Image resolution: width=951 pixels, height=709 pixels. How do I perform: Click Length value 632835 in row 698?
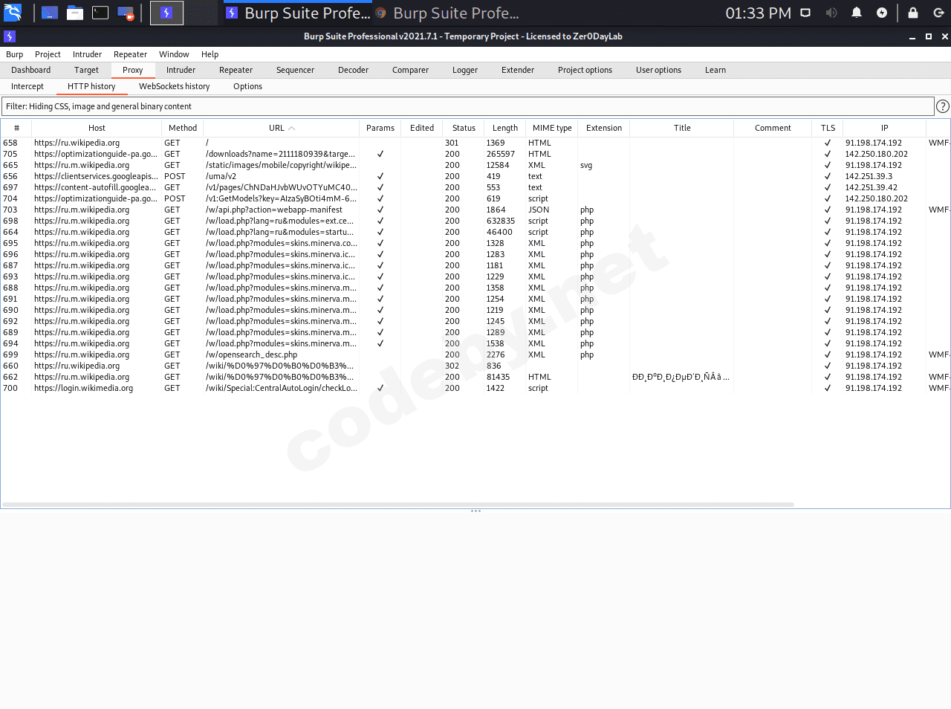(501, 221)
